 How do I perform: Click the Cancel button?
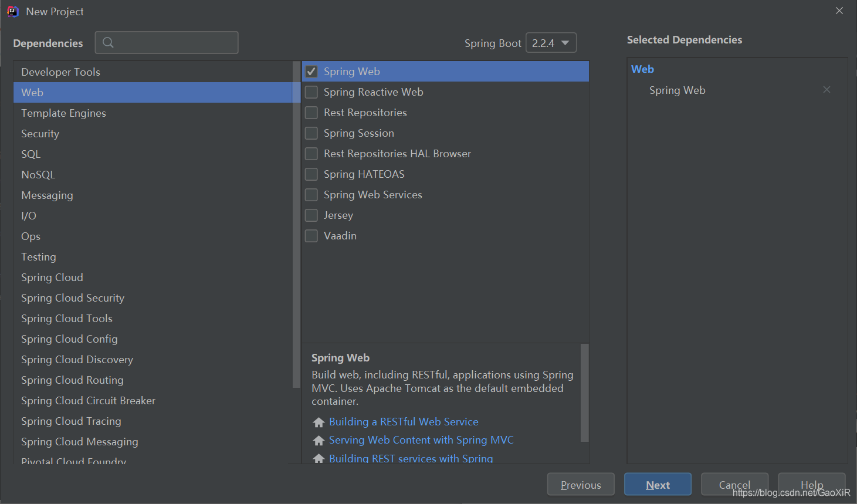point(734,485)
